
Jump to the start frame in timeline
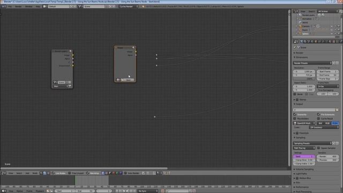(x=117, y=191)
